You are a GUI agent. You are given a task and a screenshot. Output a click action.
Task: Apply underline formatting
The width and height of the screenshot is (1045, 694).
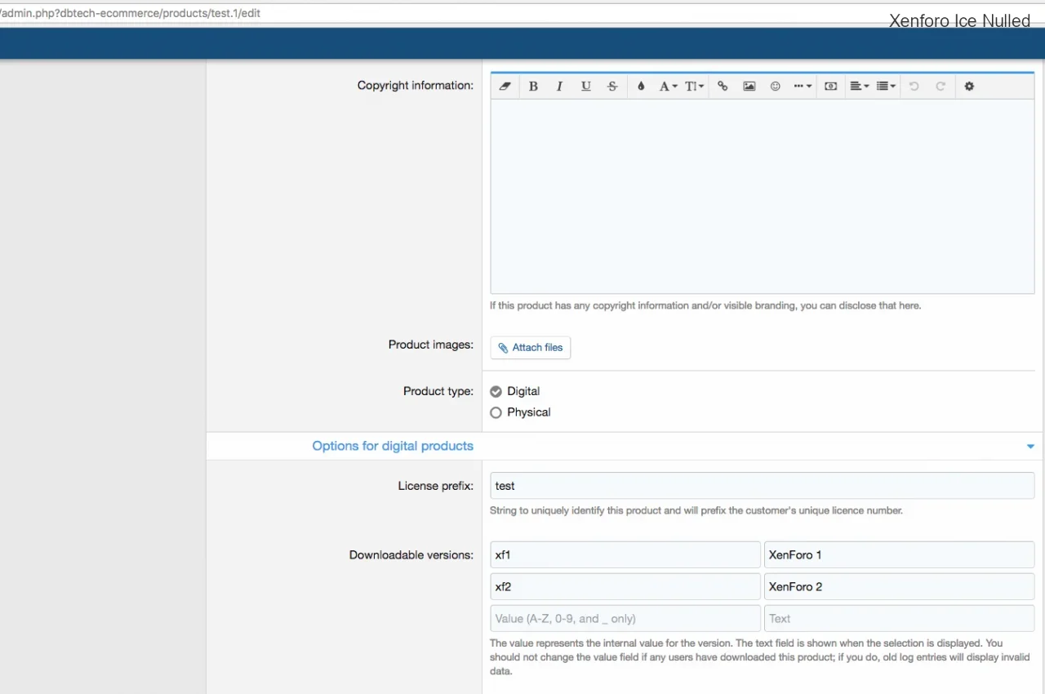tap(585, 87)
